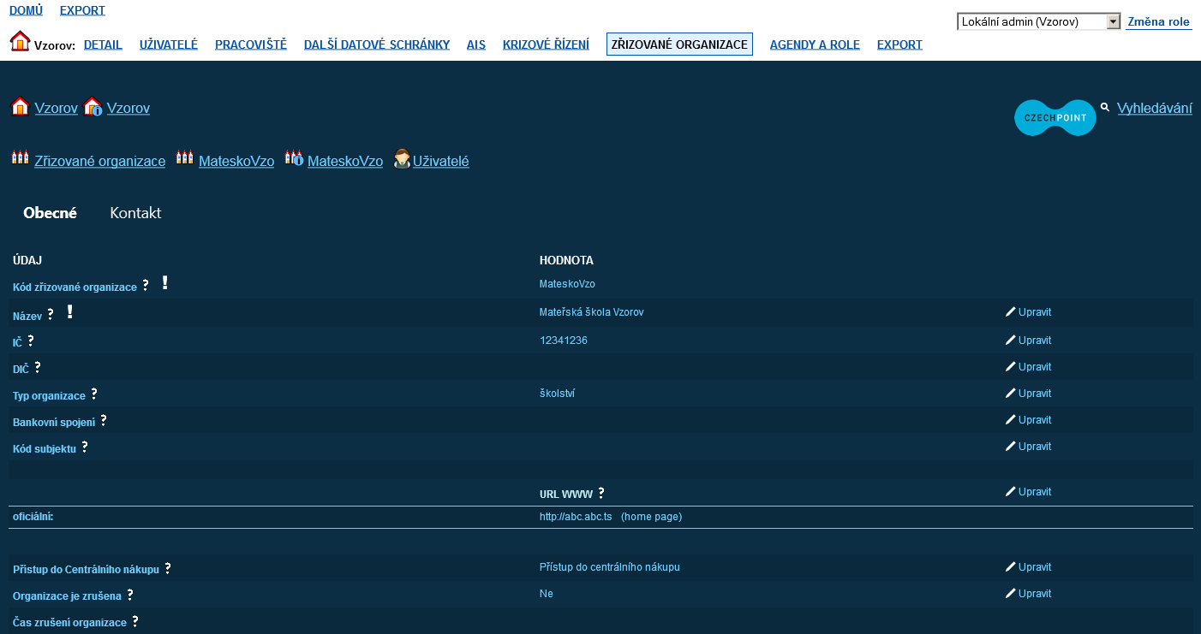This screenshot has height=634, width=1201.
Task: Open the Zřizované organizace breadcrumb link
Action: tap(100, 161)
